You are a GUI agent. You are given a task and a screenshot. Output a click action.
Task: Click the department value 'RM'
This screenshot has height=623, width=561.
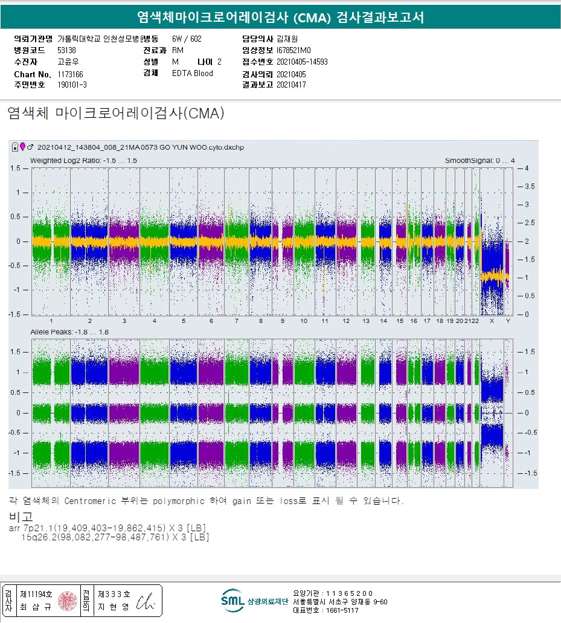(x=178, y=51)
